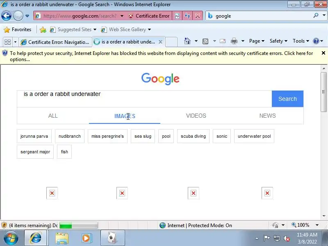This screenshot has width=328, height=246.
Task: Expand the Home button dropdown arrow
Action: click(x=196, y=41)
